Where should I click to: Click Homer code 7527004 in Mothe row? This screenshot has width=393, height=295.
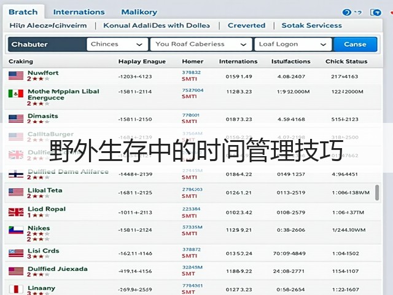pyautogui.click(x=193, y=90)
